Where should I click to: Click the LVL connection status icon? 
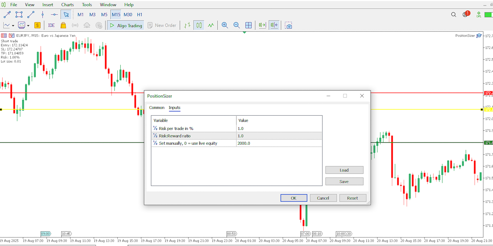point(479,15)
